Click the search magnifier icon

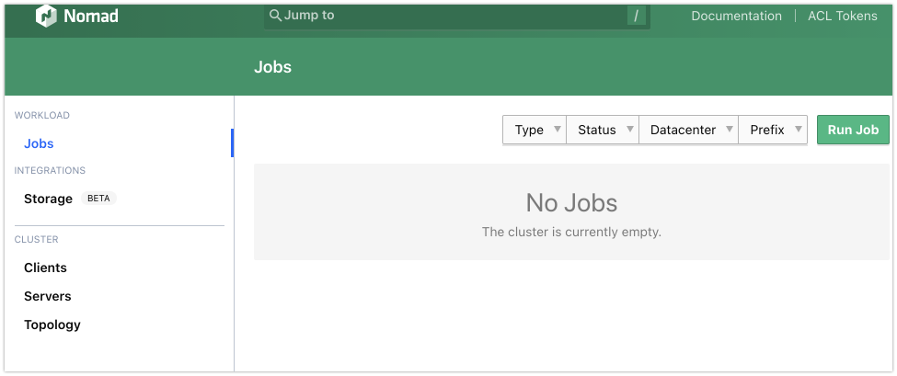[274, 16]
